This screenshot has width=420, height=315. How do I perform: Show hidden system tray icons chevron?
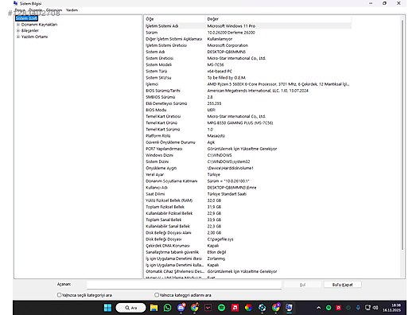point(318,308)
